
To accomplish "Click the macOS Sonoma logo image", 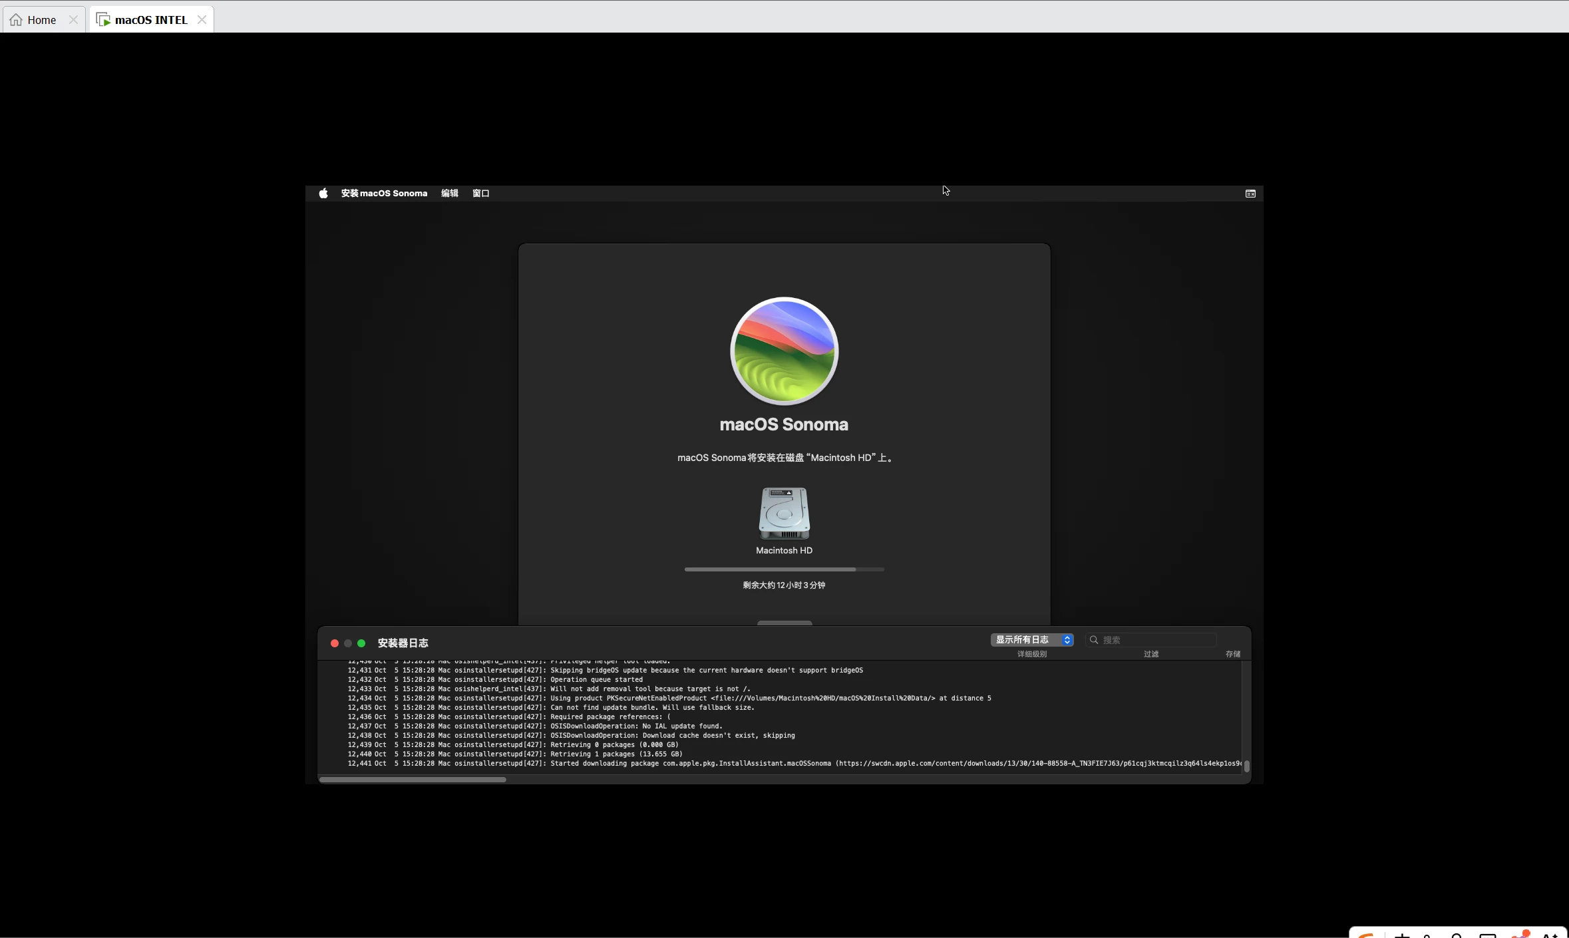I will [x=784, y=351].
